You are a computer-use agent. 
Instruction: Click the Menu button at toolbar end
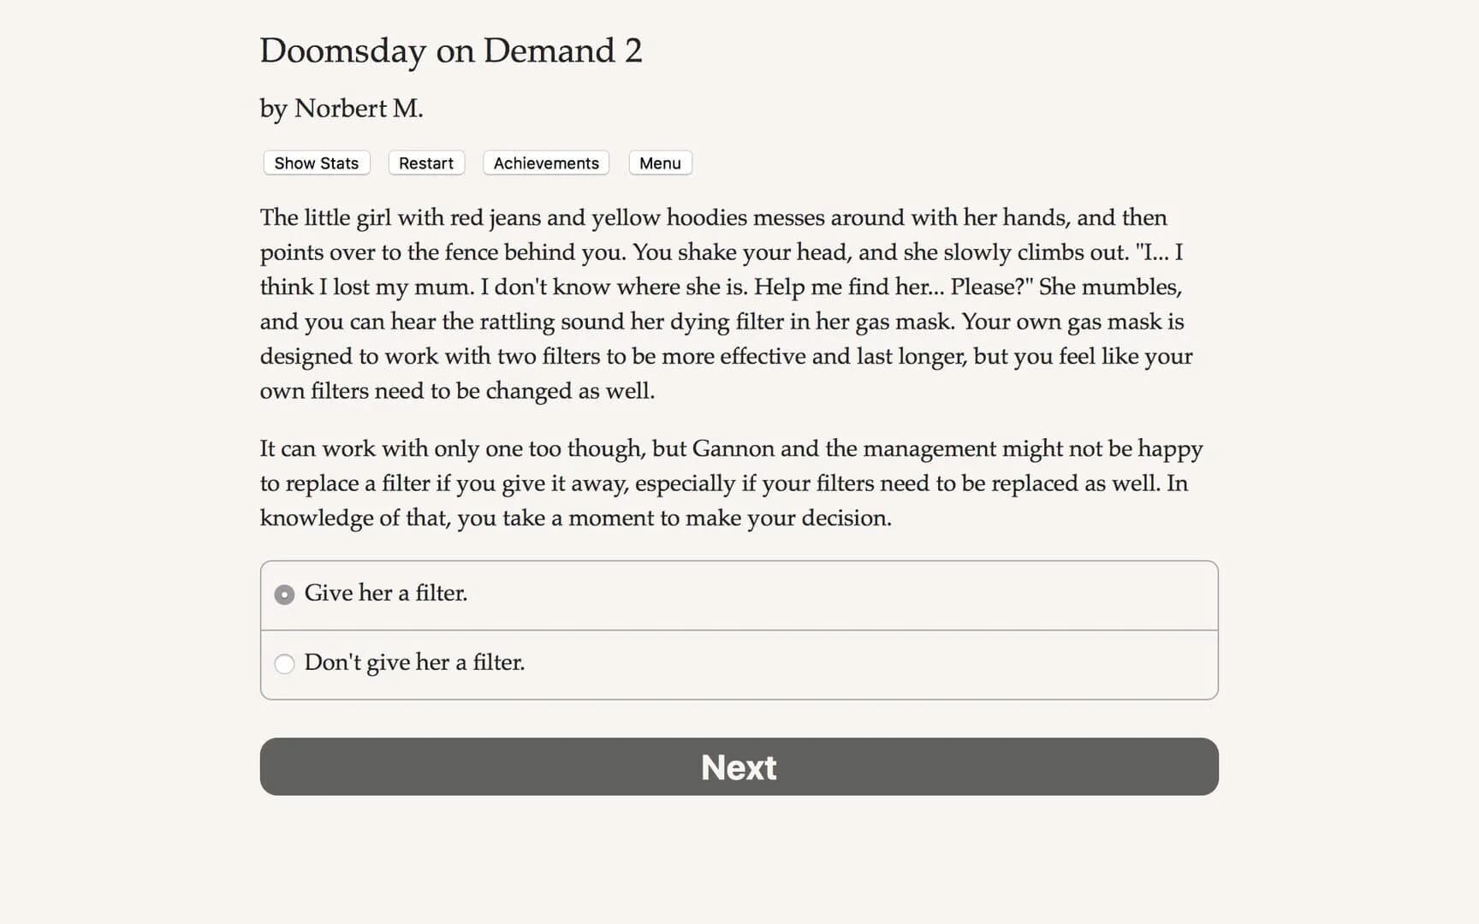point(659,163)
